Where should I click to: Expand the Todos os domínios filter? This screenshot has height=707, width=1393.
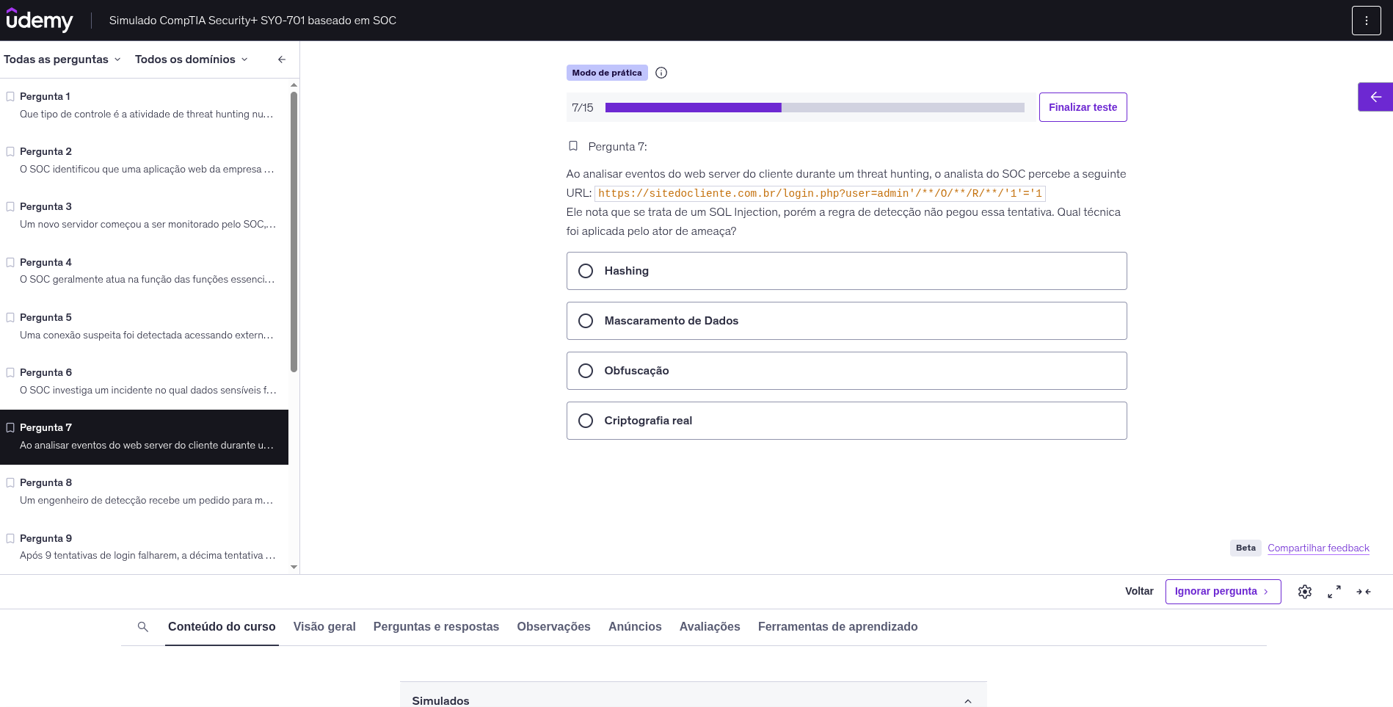(191, 59)
